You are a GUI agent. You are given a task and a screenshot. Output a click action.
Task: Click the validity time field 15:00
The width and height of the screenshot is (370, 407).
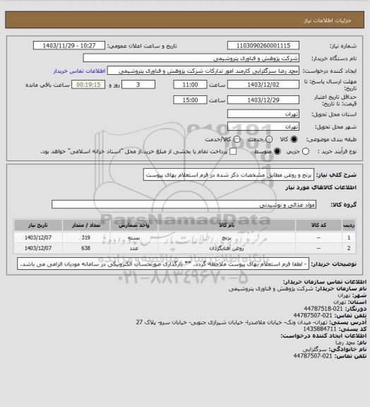(190, 100)
